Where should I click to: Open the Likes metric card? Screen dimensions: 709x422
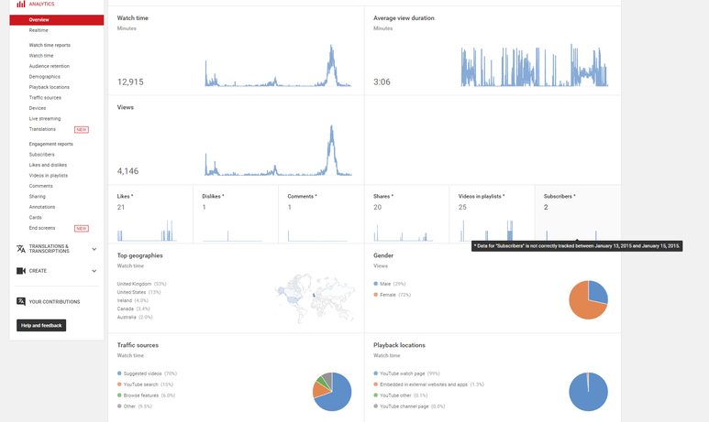click(150, 214)
